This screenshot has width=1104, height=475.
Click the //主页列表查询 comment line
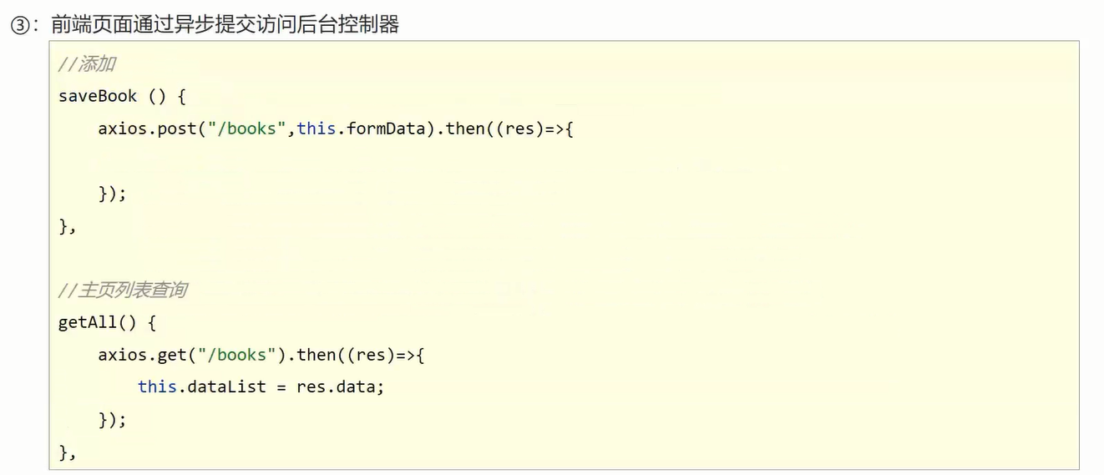tap(122, 291)
